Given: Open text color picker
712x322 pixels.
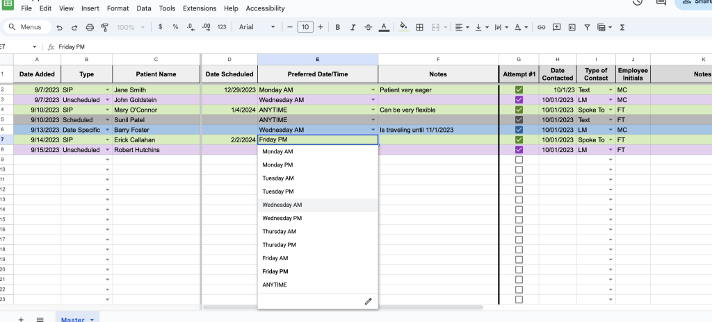Looking at the screenshot, I should click(384, 27).
